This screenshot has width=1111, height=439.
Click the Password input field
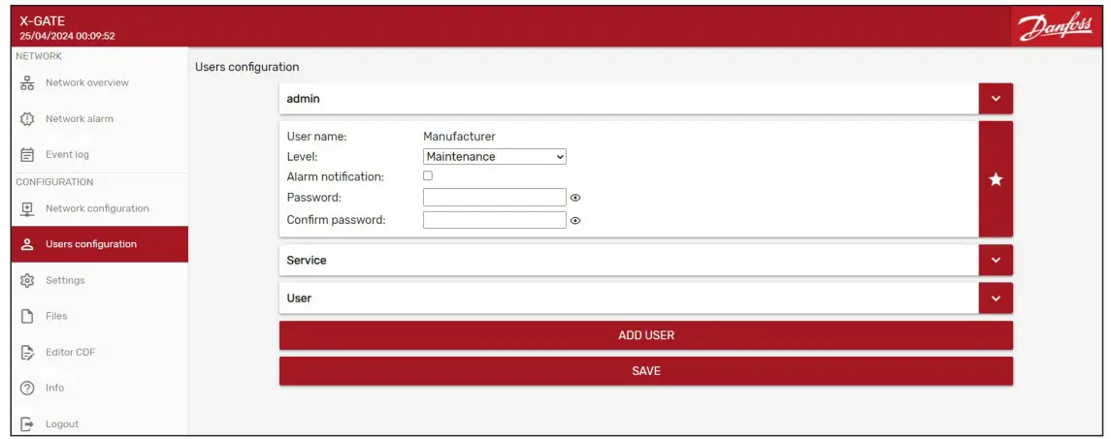[x=495, y=198]
